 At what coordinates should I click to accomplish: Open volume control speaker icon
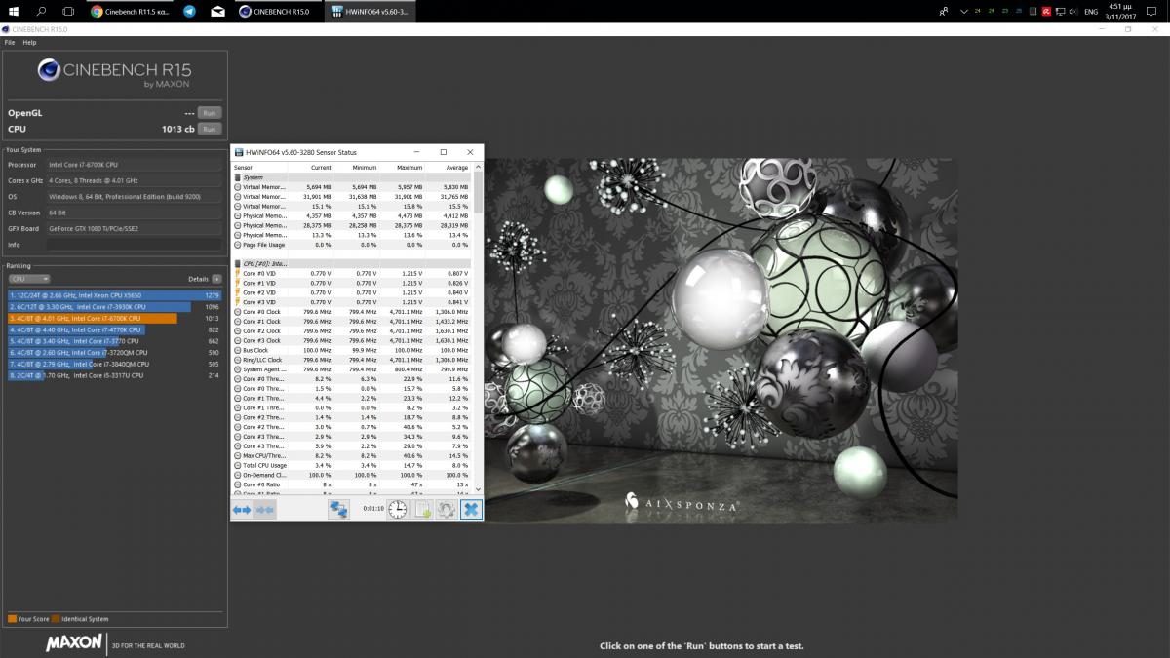(x=1075, y=11)
